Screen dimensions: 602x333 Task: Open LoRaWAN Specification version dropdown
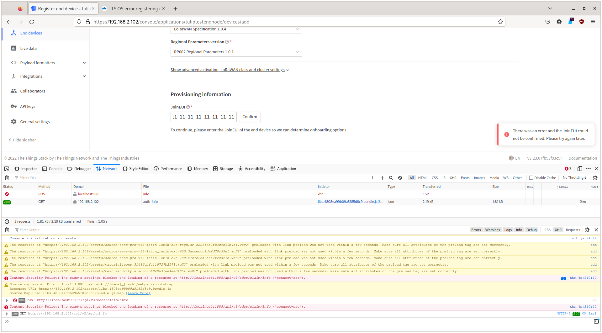(236, 30)
